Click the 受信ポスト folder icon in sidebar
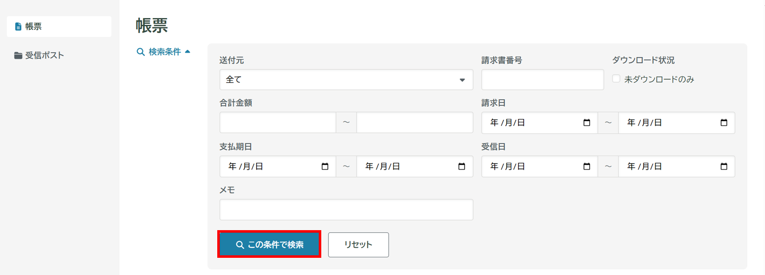The image size is (765, 275). pyautogui.click(x=18, y=55)
